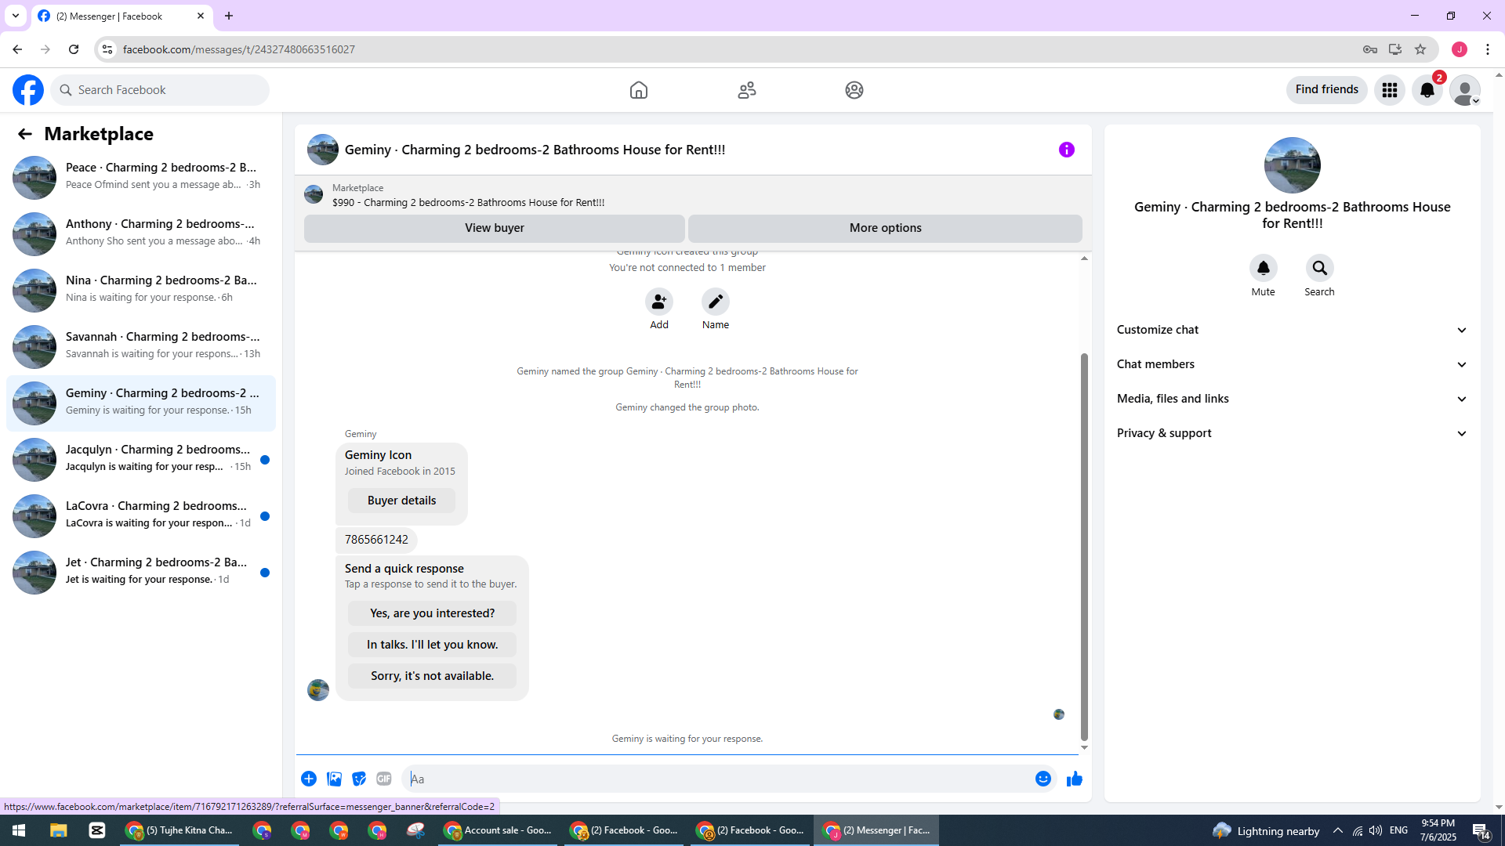The width and height of the screenshot is (1505, 846).
Task: Click the emoji picker icon in composer
Action: (x=1043, y=779)
